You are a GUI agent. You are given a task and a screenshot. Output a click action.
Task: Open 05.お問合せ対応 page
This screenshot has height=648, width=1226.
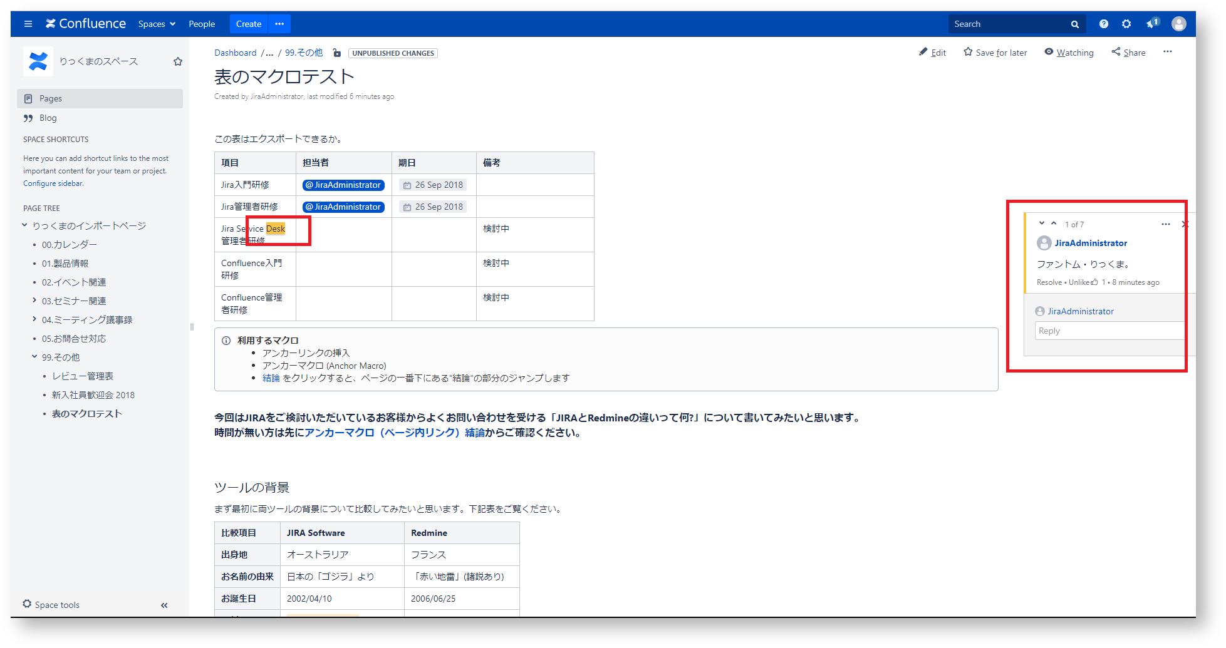[x=74, y=339]
